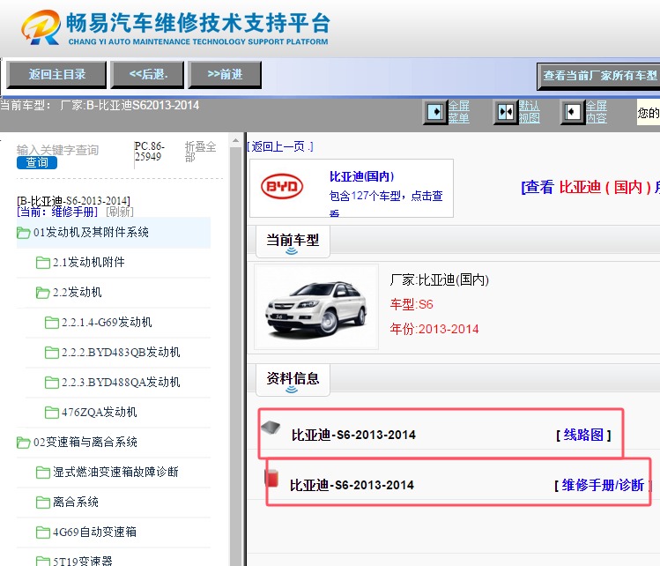Select the 资料信息 tab

coord(293,380)
